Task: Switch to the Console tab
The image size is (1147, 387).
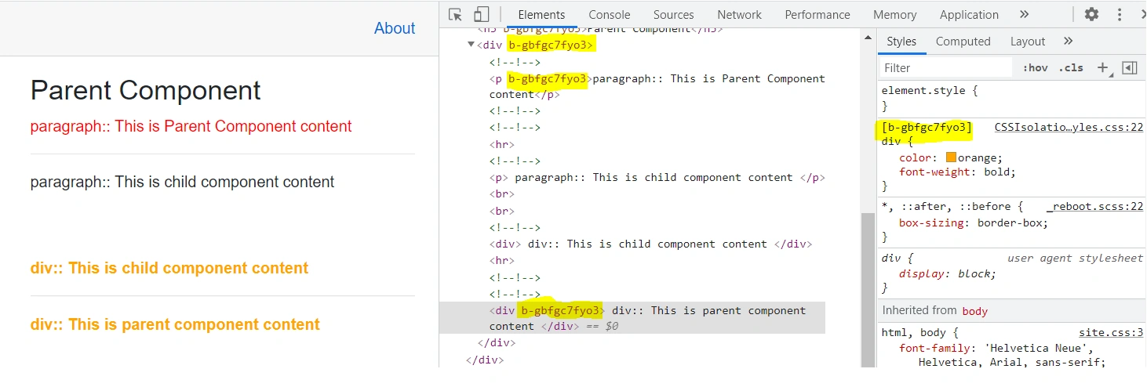Action: pyautogui.click(x=610, y=14)
